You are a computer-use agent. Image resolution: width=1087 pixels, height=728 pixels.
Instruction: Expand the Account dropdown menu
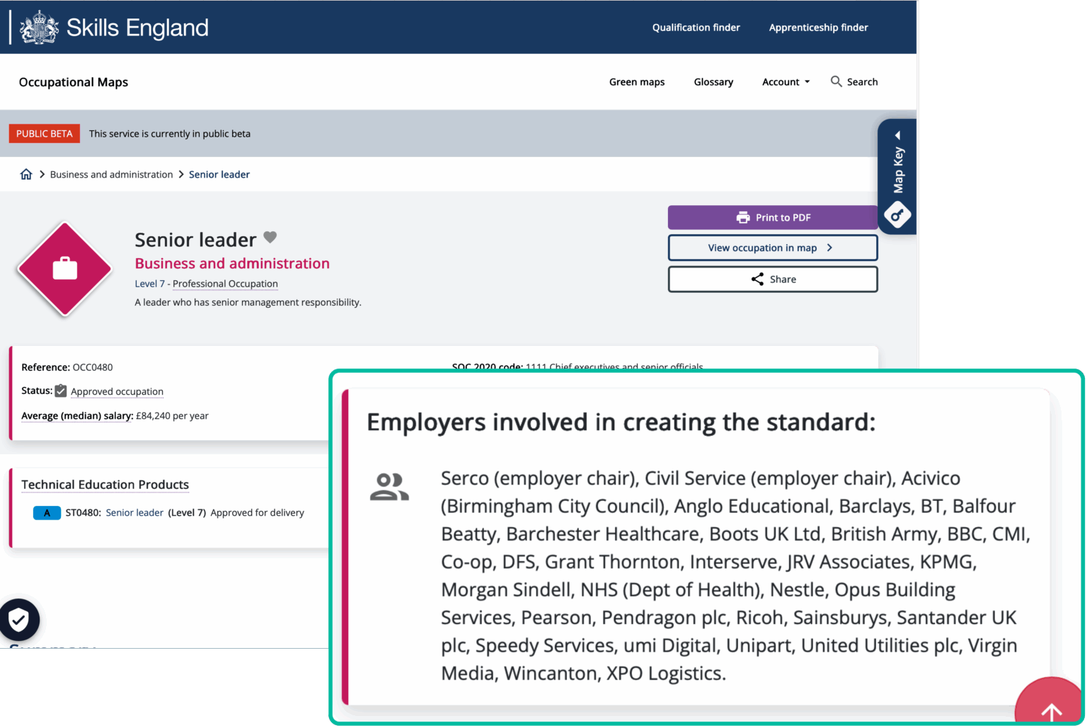click(786, 82)
